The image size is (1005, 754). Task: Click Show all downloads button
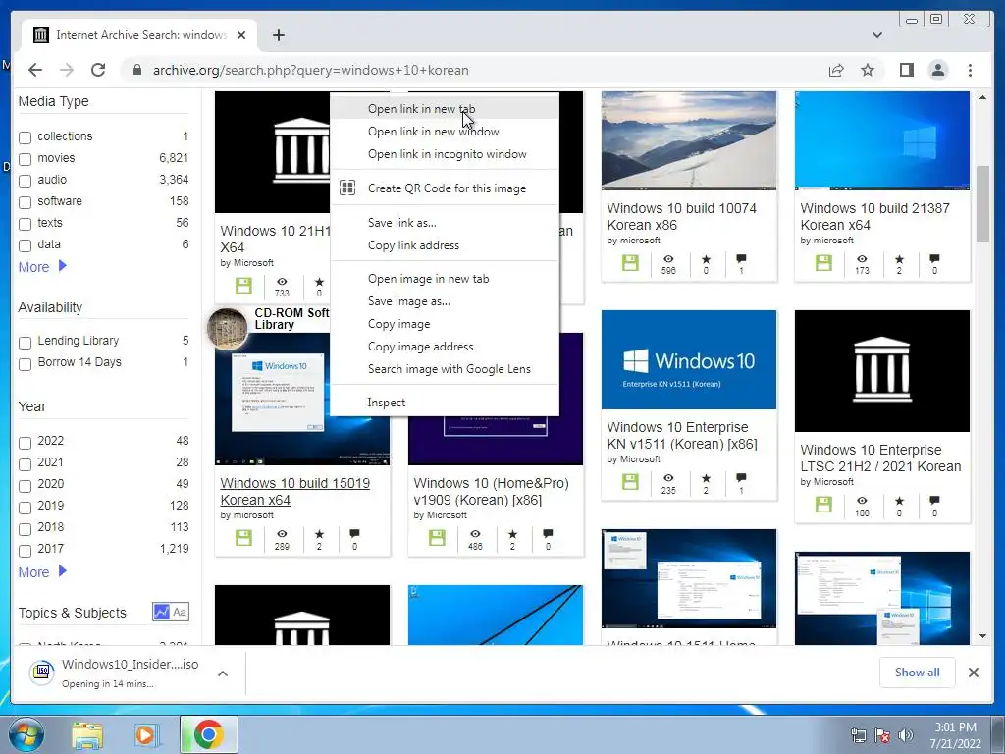click(918, 672)
